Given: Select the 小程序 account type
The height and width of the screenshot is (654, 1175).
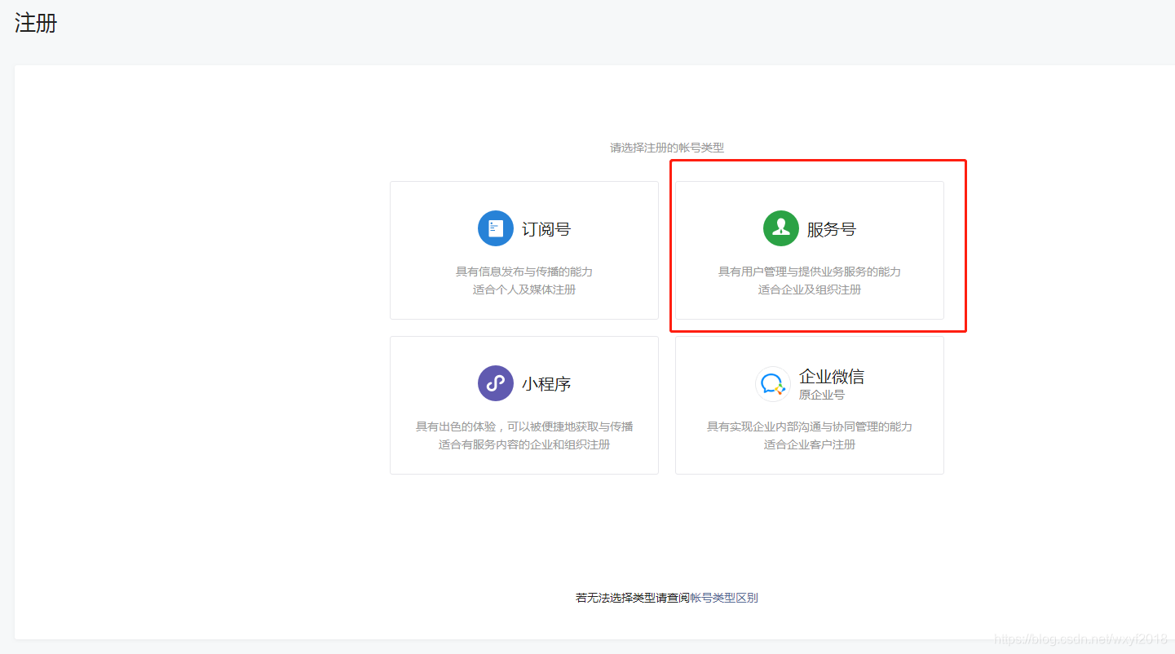Looking at the screenshot, I should [x=523, y=404].
